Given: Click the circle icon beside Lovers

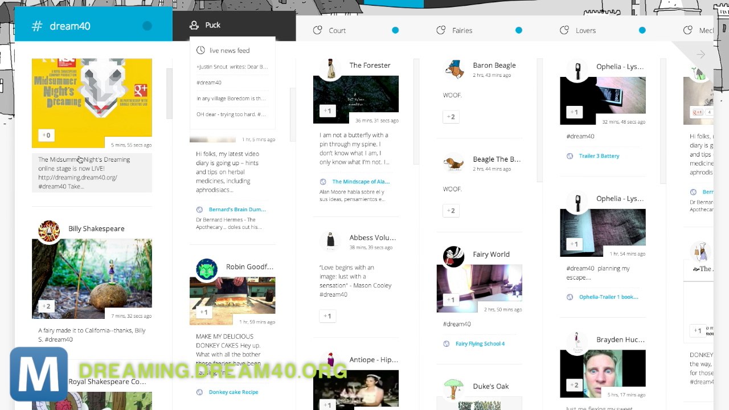Looking at the screenshot, I should point(564,30).
